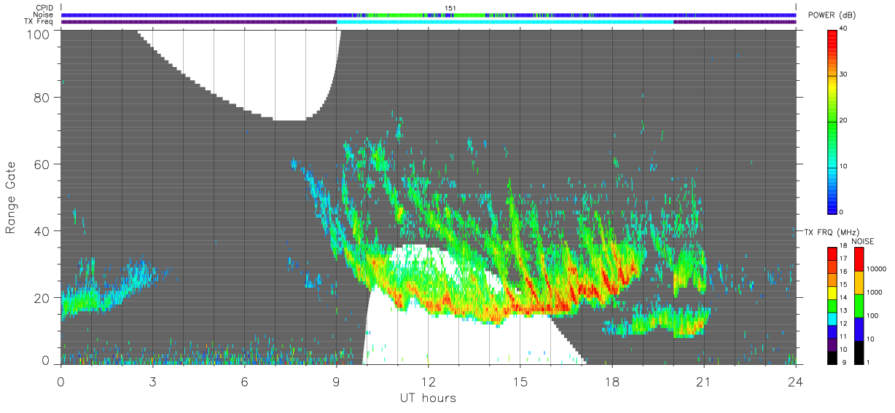895x413 pixels.
Task: Click the x-axis tick label '12'
Action: 428,380
